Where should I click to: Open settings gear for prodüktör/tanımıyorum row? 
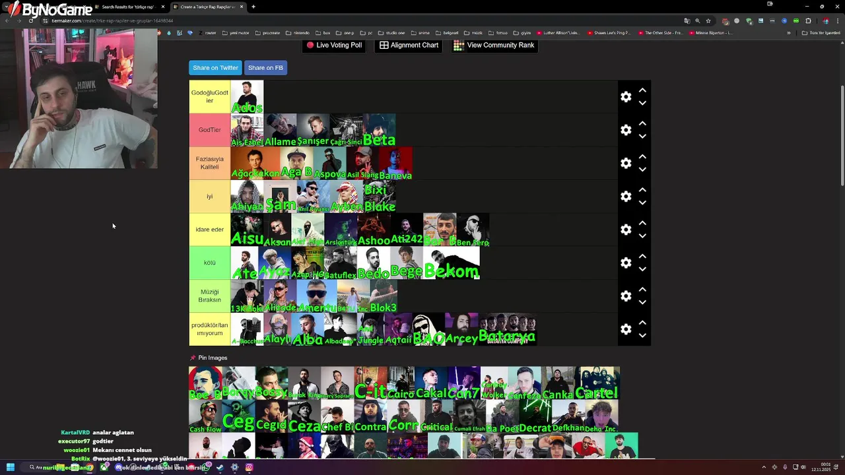pos(626,329)
